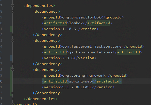
Task: Click closing dependency tag below version 2.9.6
Action: point(47,64)
